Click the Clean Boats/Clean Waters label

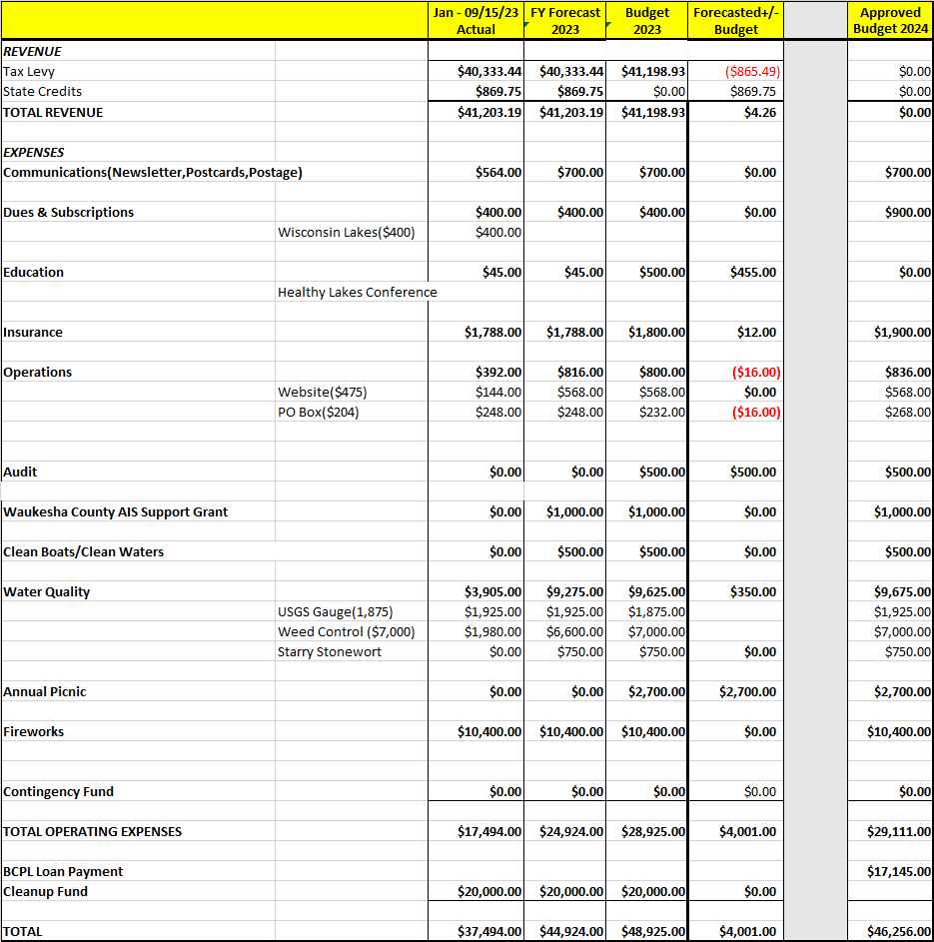coord(84,552)
